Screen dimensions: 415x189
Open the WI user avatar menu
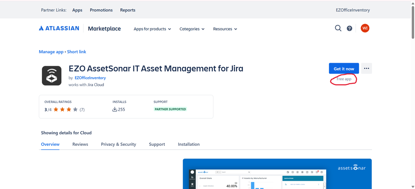pos(365,28)
